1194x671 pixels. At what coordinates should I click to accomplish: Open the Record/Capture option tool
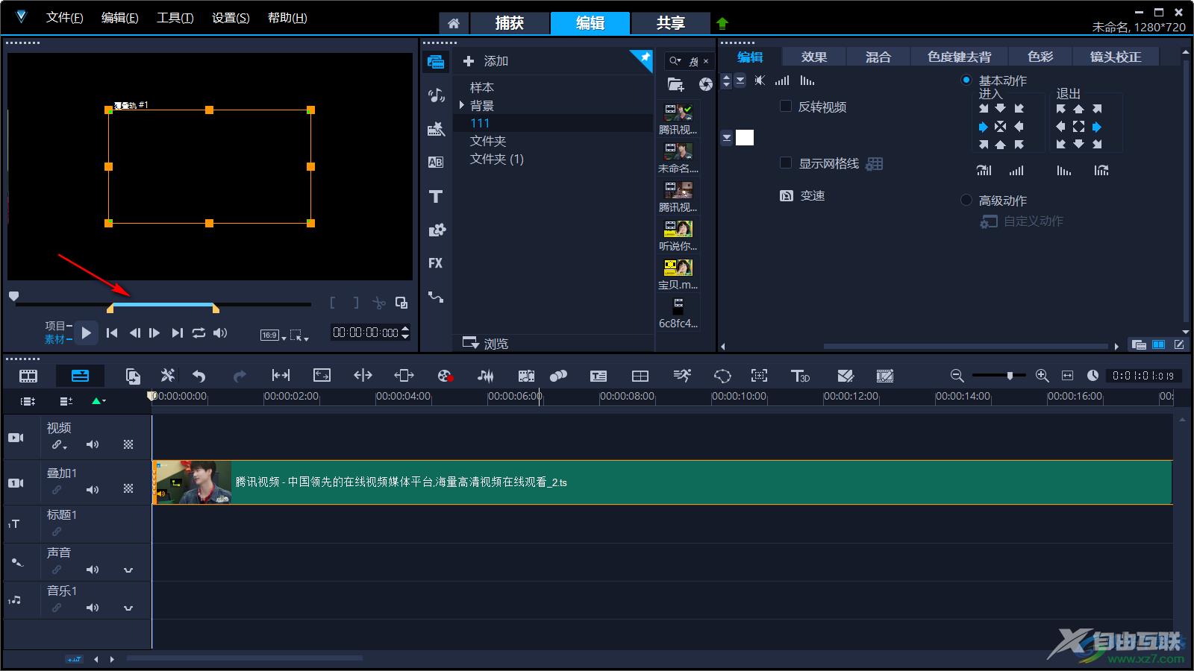click(x=445, y=376)
